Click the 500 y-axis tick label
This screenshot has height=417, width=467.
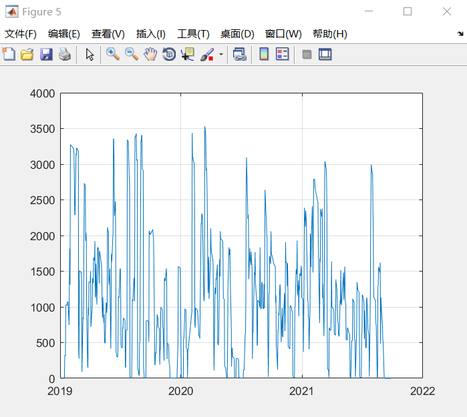tap(45, 343)
